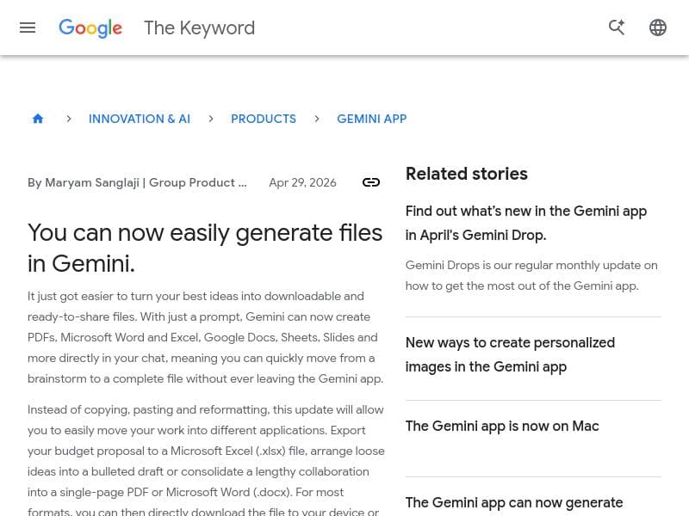Copy article link with chain icon
The height and width of the screenshot is (516, 689).
coord(371,182)
